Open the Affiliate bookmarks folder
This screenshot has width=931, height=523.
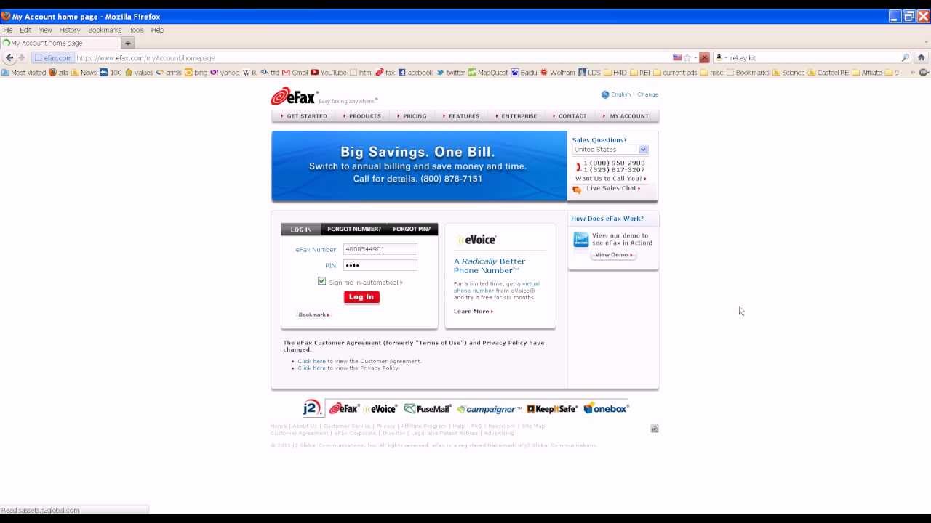(867, 73)
